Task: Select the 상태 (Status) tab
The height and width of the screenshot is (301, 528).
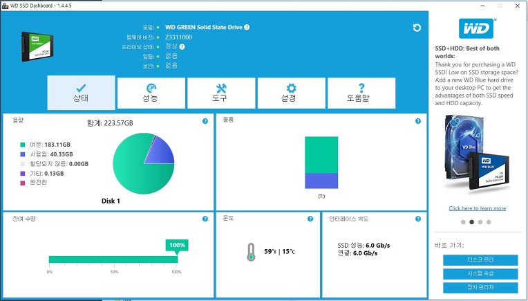Action: click(81, 93)
